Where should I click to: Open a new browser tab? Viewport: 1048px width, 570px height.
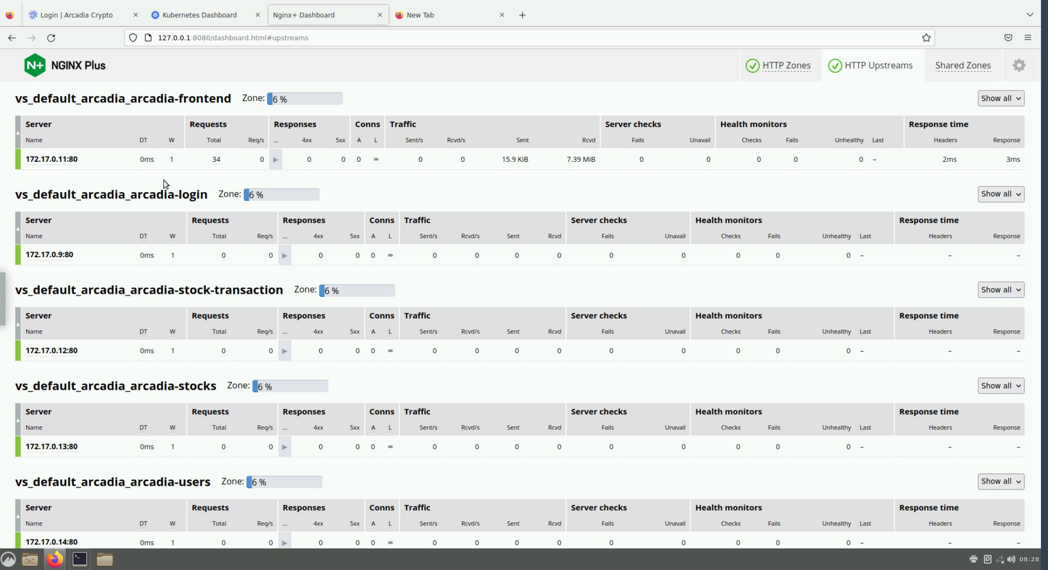click(x=522, y=15)
